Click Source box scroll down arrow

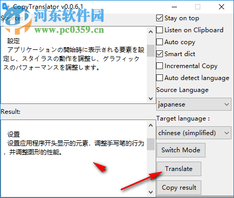pyautogui.click(x=150, y=99)
